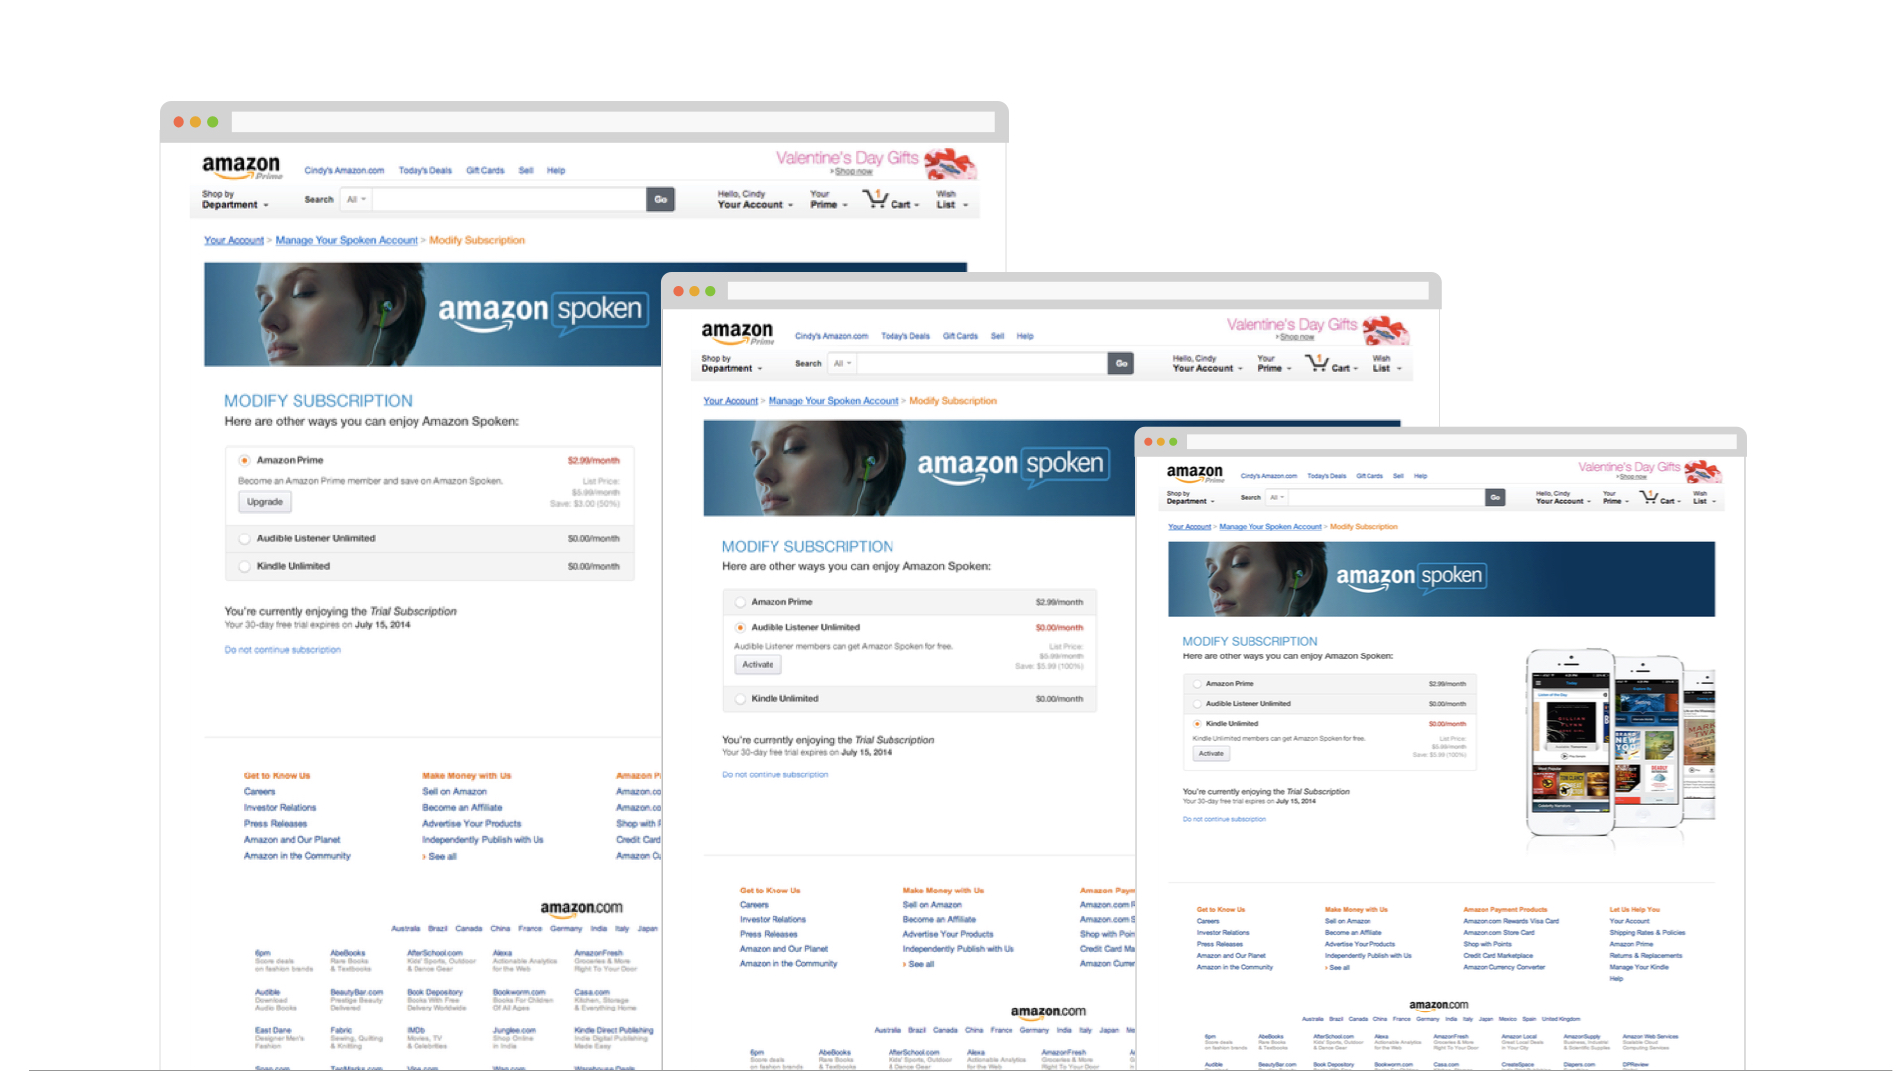Click the Valentine's Day Gifts banner in the left window
Screen dimensions: 1904x1071
pos(876,163)
